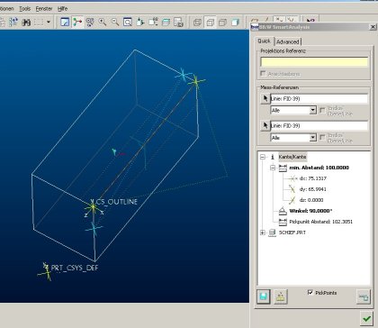Screen dimensions: 378x328
Task: Click the first reference pick arrow button
Action: pyautogui.click(x=265, y=98)
